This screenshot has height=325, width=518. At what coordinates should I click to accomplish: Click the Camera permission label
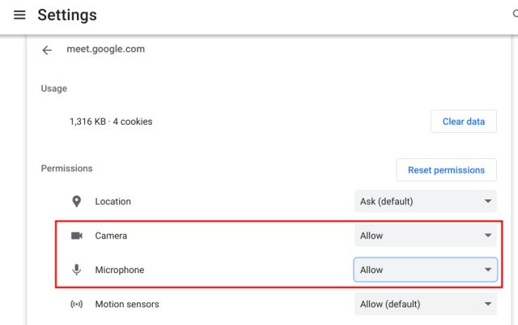tap(111, 236)
